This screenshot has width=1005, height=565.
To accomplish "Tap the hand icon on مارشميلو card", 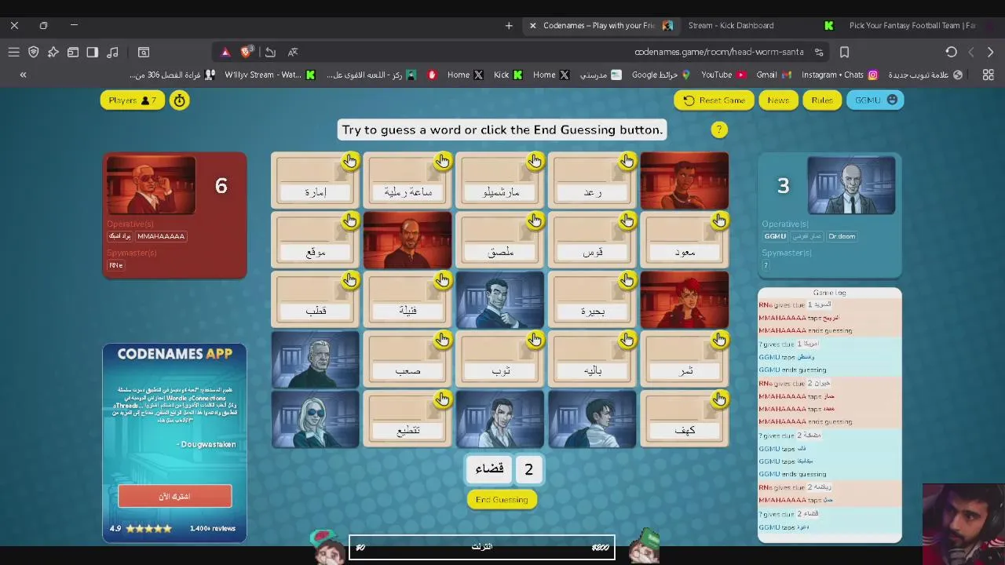I will [x=535, y=162].
